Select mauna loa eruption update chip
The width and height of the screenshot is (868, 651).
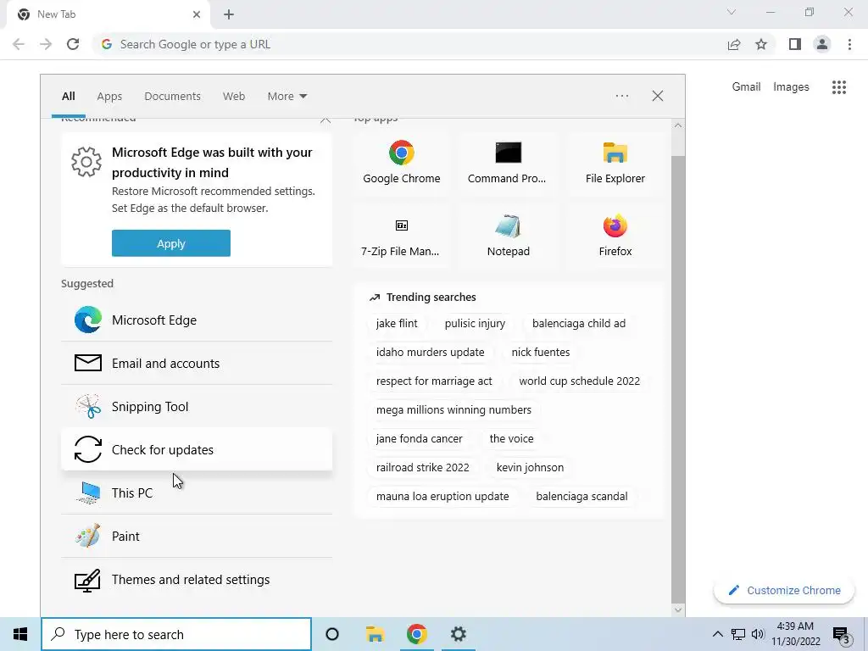pyautogui.click(x=442, y=496)
